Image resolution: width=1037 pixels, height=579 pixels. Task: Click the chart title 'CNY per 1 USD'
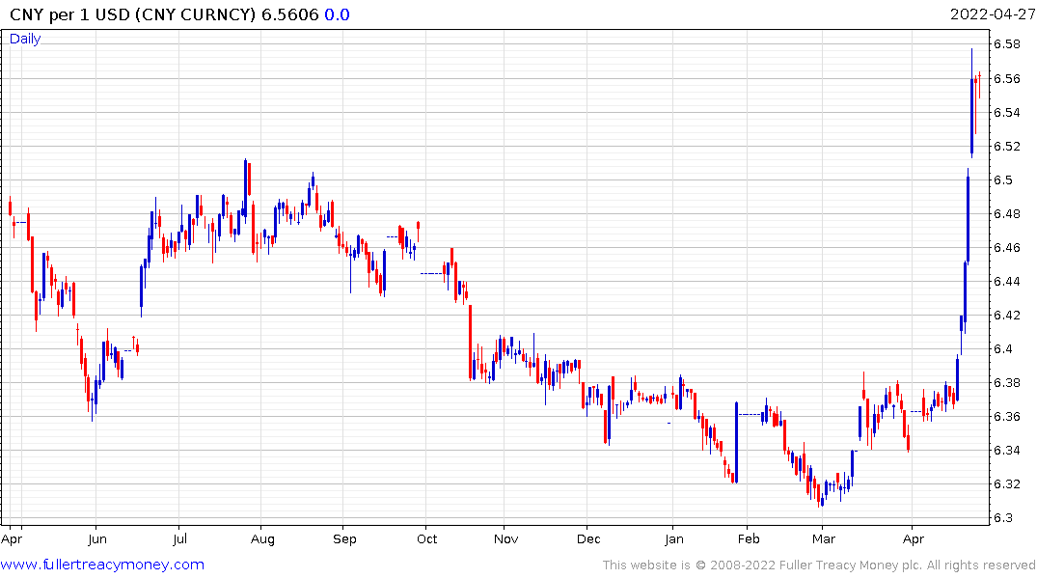(x=69, y=14)
